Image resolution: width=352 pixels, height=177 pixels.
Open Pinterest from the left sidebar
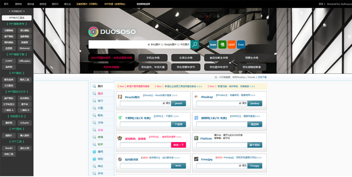24,48
